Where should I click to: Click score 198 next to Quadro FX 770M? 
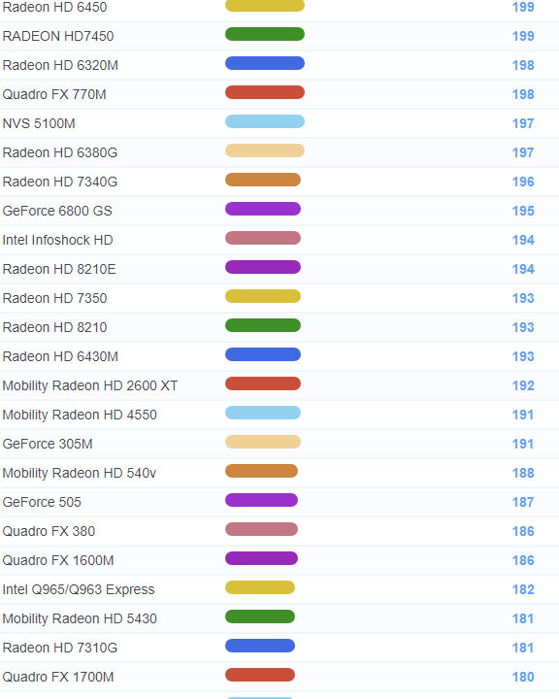tap(523, 94)
